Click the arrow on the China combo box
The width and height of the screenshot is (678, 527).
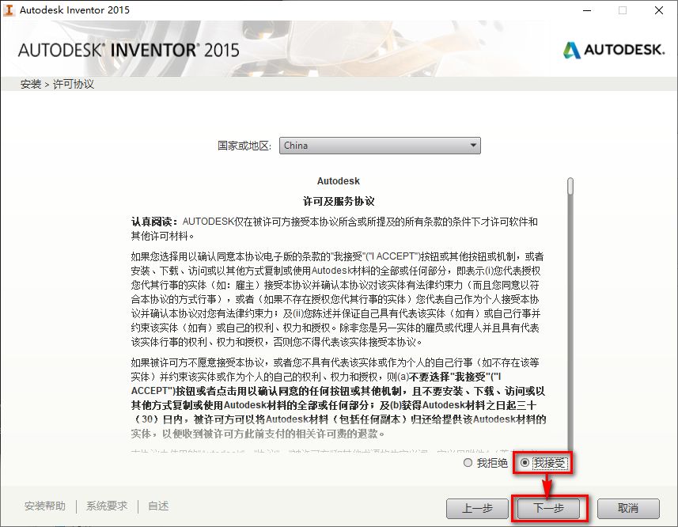point(474,146)
